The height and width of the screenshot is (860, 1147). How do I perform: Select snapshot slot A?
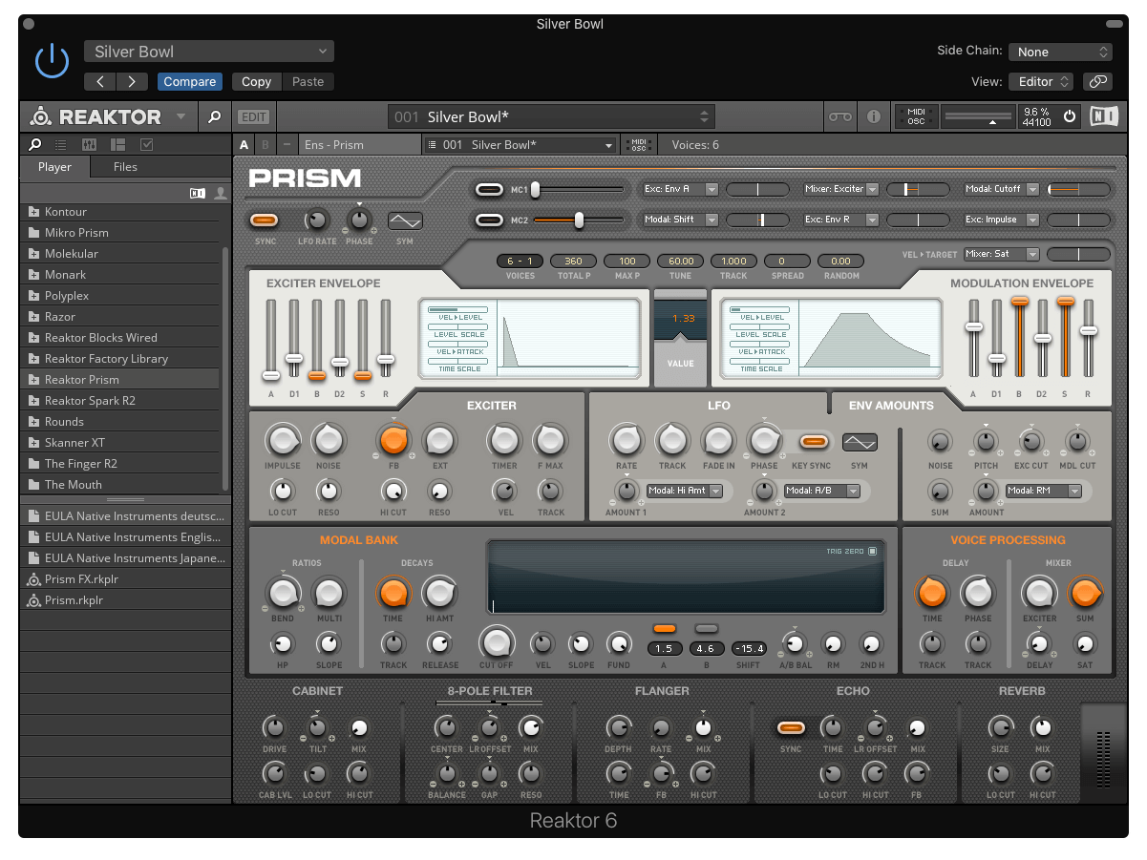tap(244, 144)
